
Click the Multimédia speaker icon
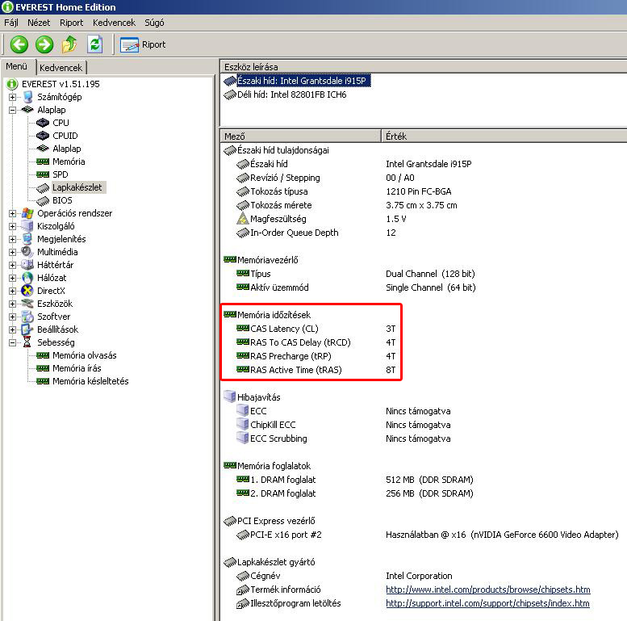[27, 252]
